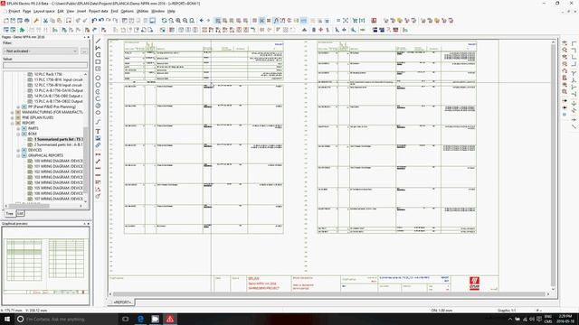Viewport: 579px width, 325px height.
Task: Open the Project data menu
Action: (x=99, y=12)
